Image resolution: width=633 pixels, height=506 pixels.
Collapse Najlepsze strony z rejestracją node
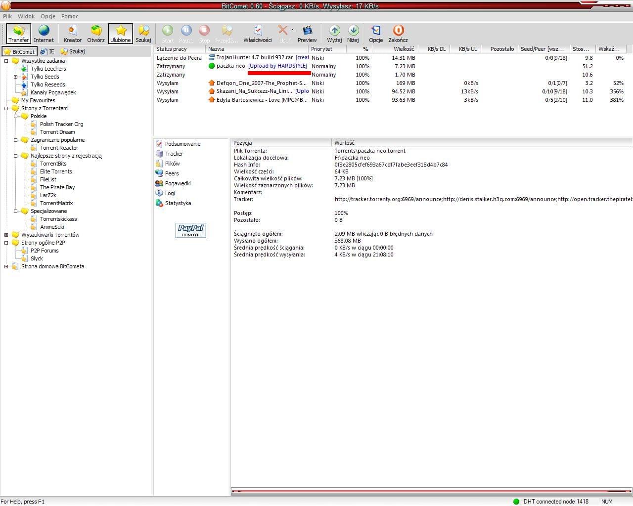coord(15,156)
